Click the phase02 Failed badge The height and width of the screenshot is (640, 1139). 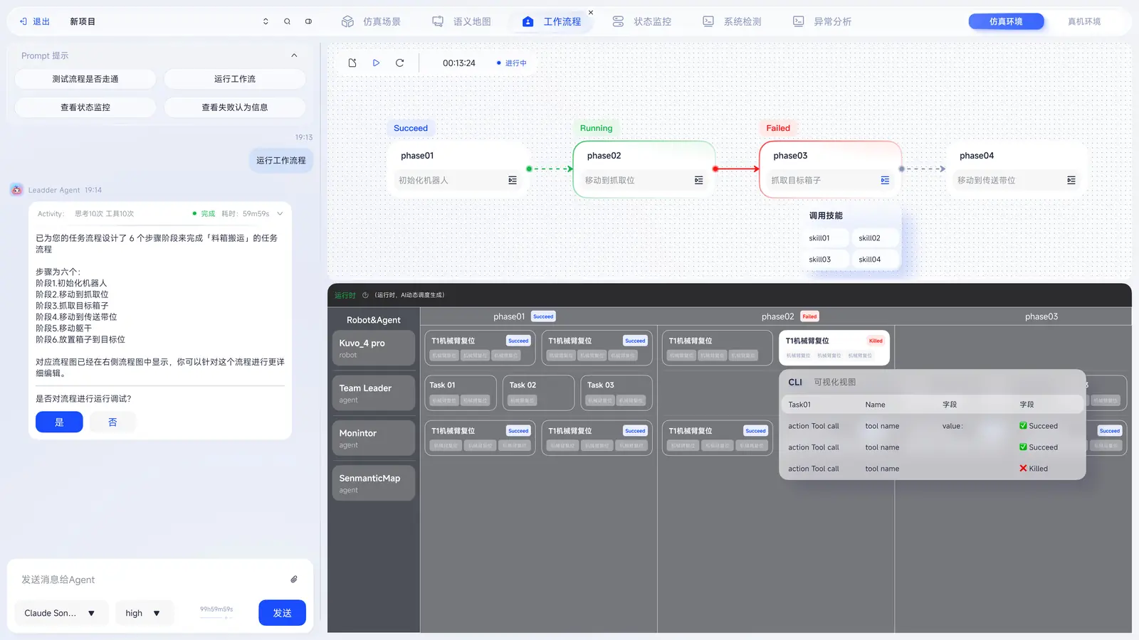(x=809, y=316)
